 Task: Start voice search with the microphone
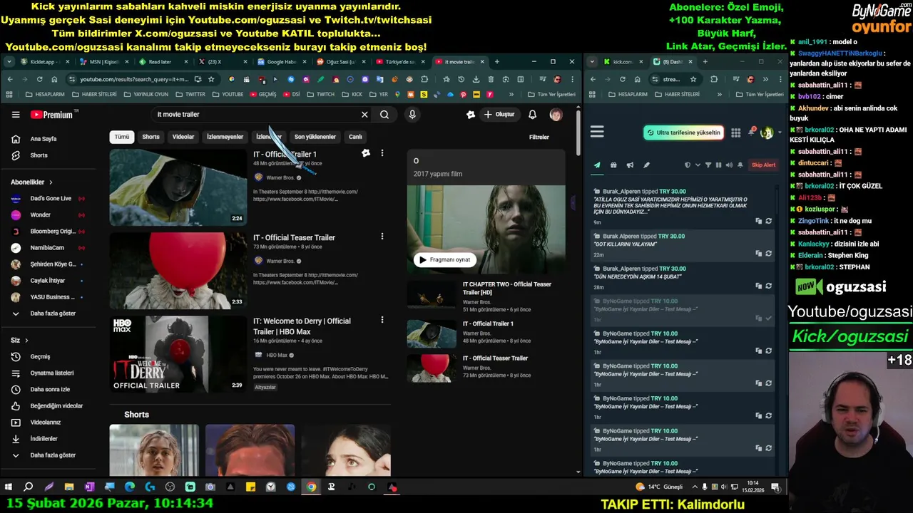[412, 114]
